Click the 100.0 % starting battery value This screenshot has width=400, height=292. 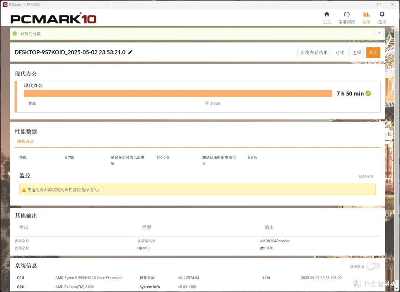[x=163, y=157]
